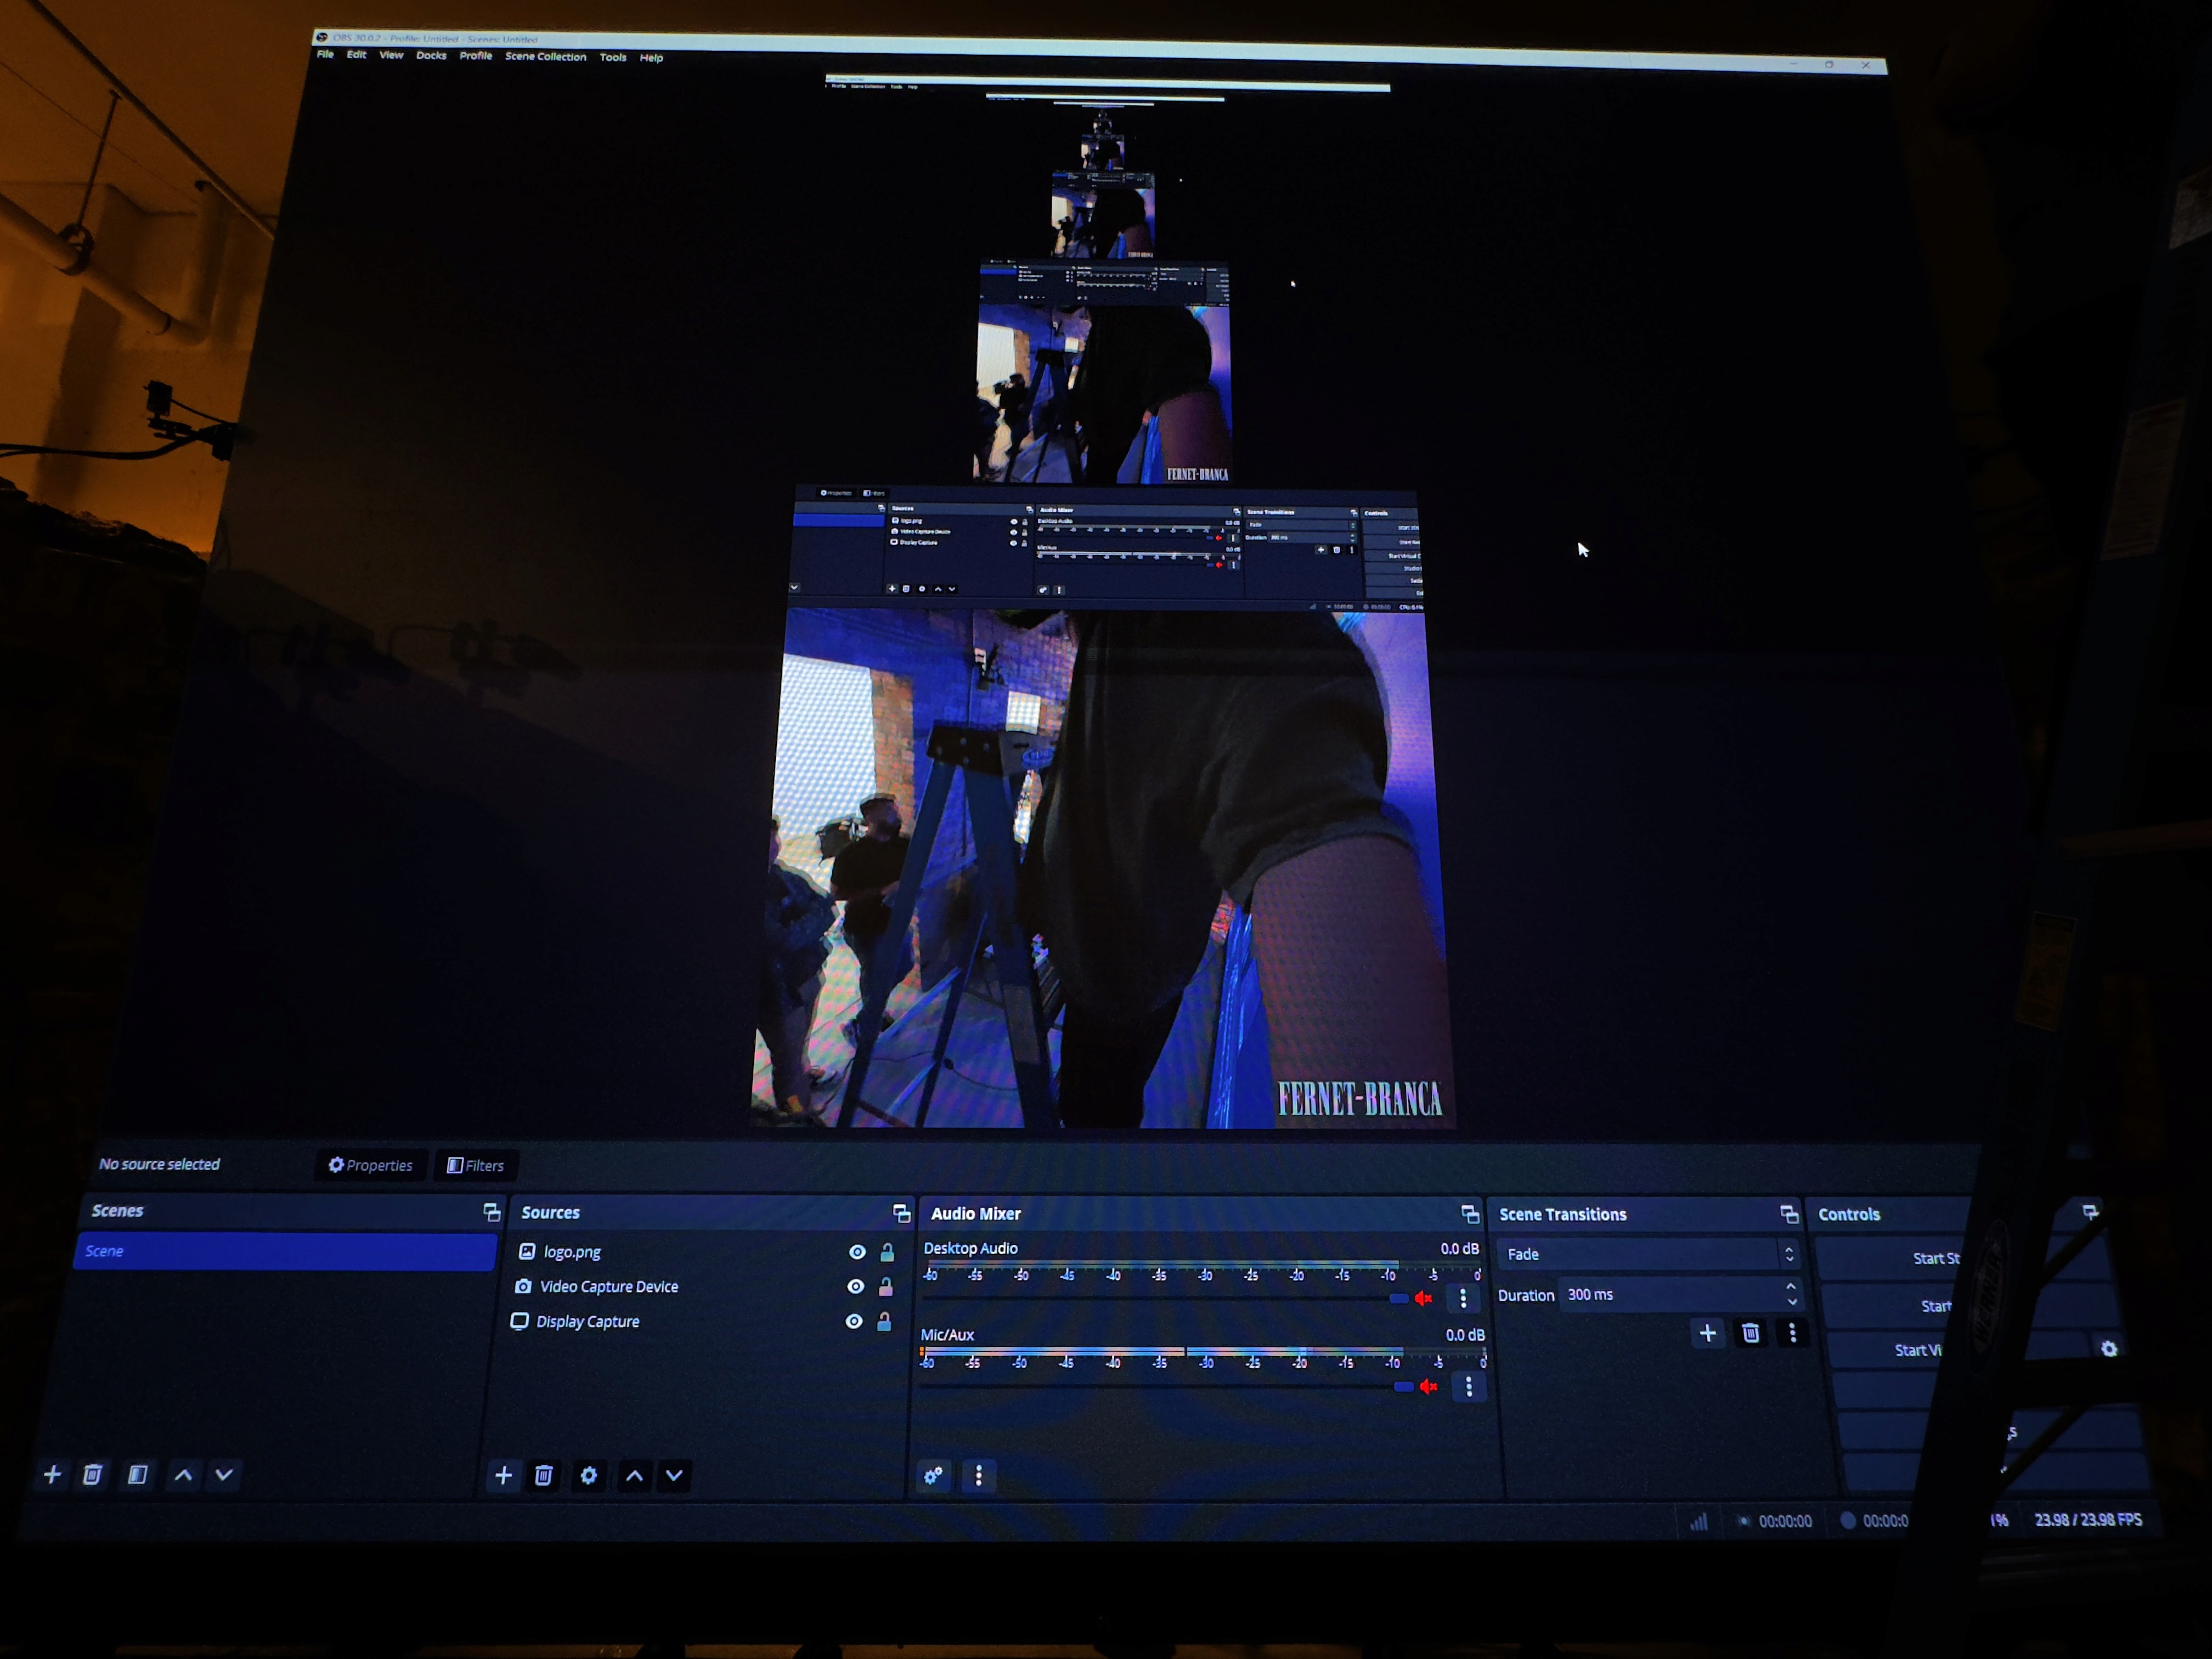The height and width of the screenshot is (1659, 2212).
Task: Remove selected source with trash icon
Action: pyautogui.click(x=544, y=1475)
